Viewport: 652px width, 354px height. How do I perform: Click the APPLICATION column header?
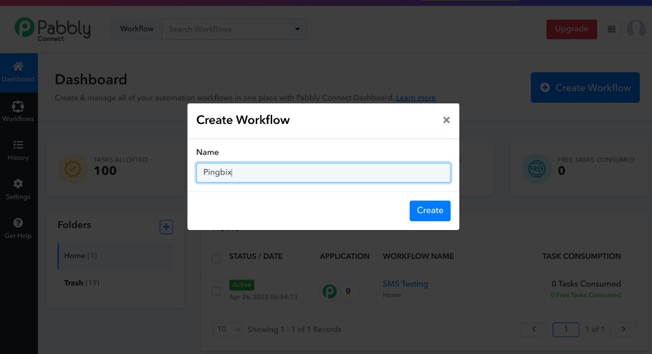pos(345,256)
